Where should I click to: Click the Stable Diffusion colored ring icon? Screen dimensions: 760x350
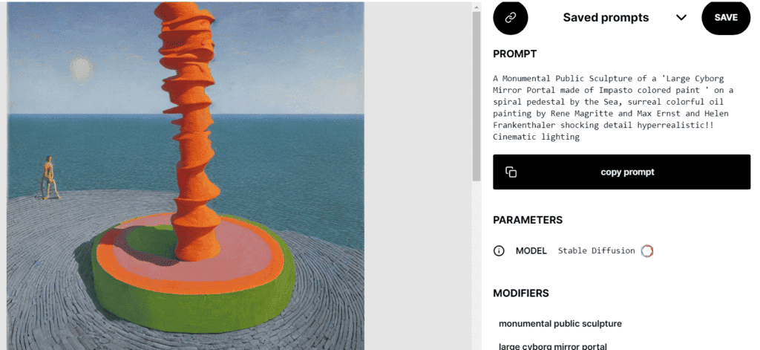pyautogui.click(x=647, y=251)
